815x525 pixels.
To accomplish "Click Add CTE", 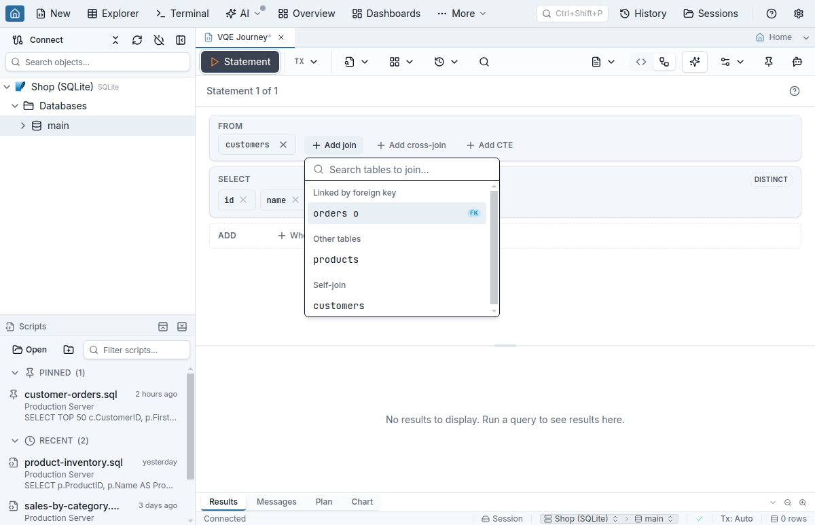I will pos(490,145).
